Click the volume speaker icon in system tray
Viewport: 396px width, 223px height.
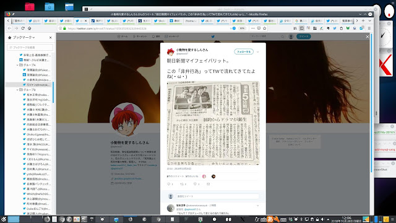point(322,219)
